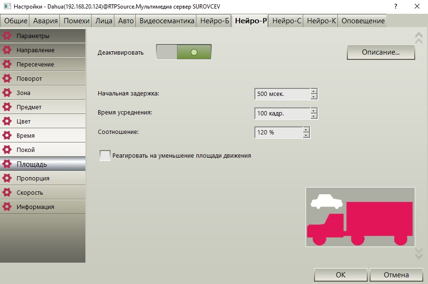Image resolution: width=428 pixels, height=284 pixels.
Task: Click gear icon beside Предмет
Action: (x=7, y=107)
